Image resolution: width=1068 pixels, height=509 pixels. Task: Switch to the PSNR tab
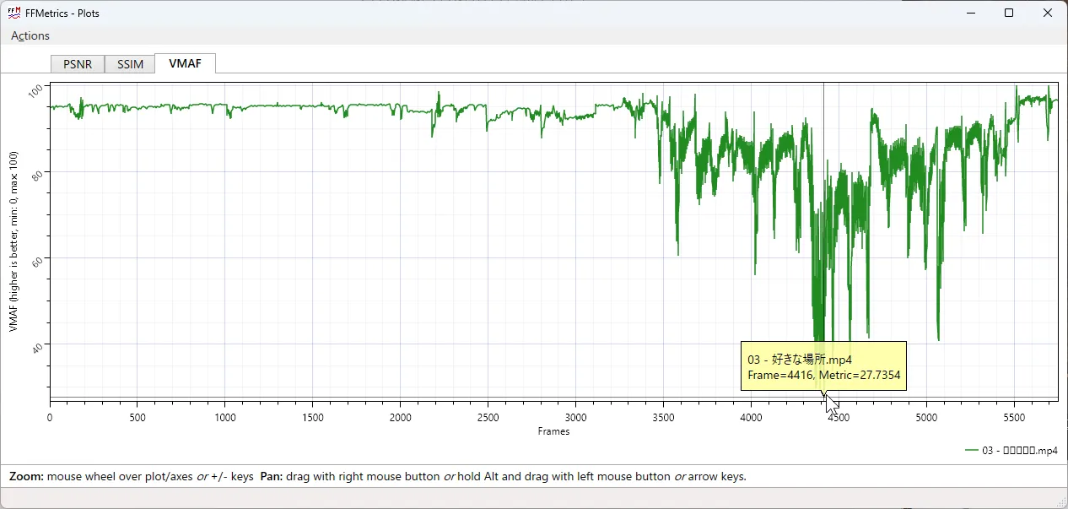tap(78, 64)
